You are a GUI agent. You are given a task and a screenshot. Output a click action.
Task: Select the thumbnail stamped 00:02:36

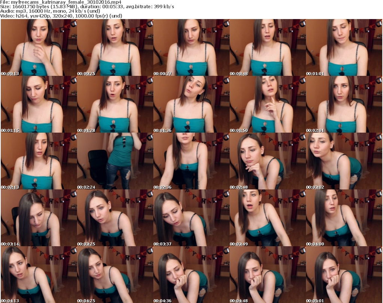coord(191,161)
